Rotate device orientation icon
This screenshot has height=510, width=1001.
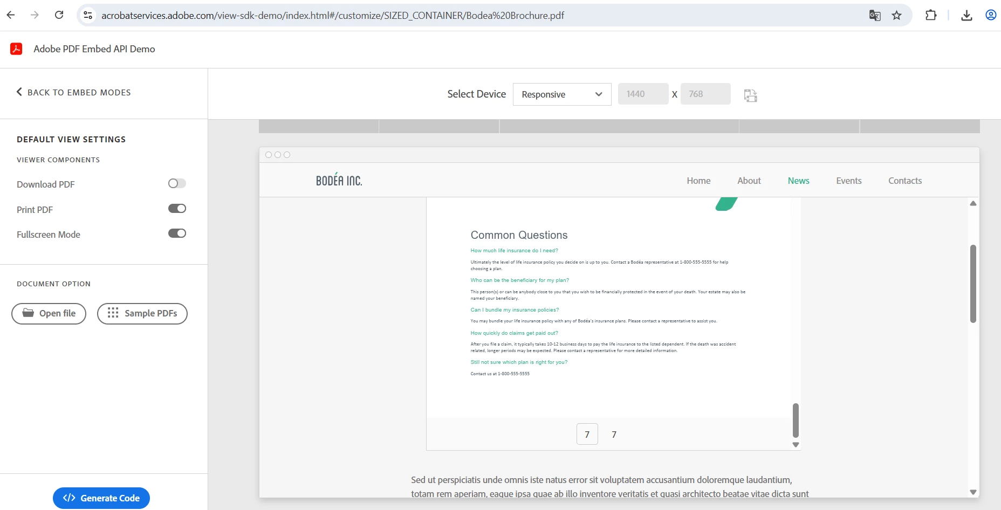pos(751,95)
